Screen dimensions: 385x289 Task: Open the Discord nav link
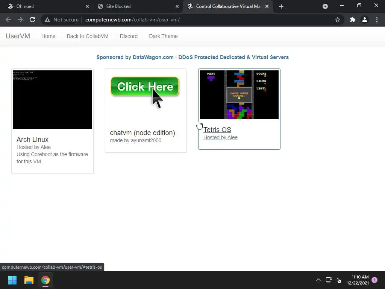coord(129,36)
